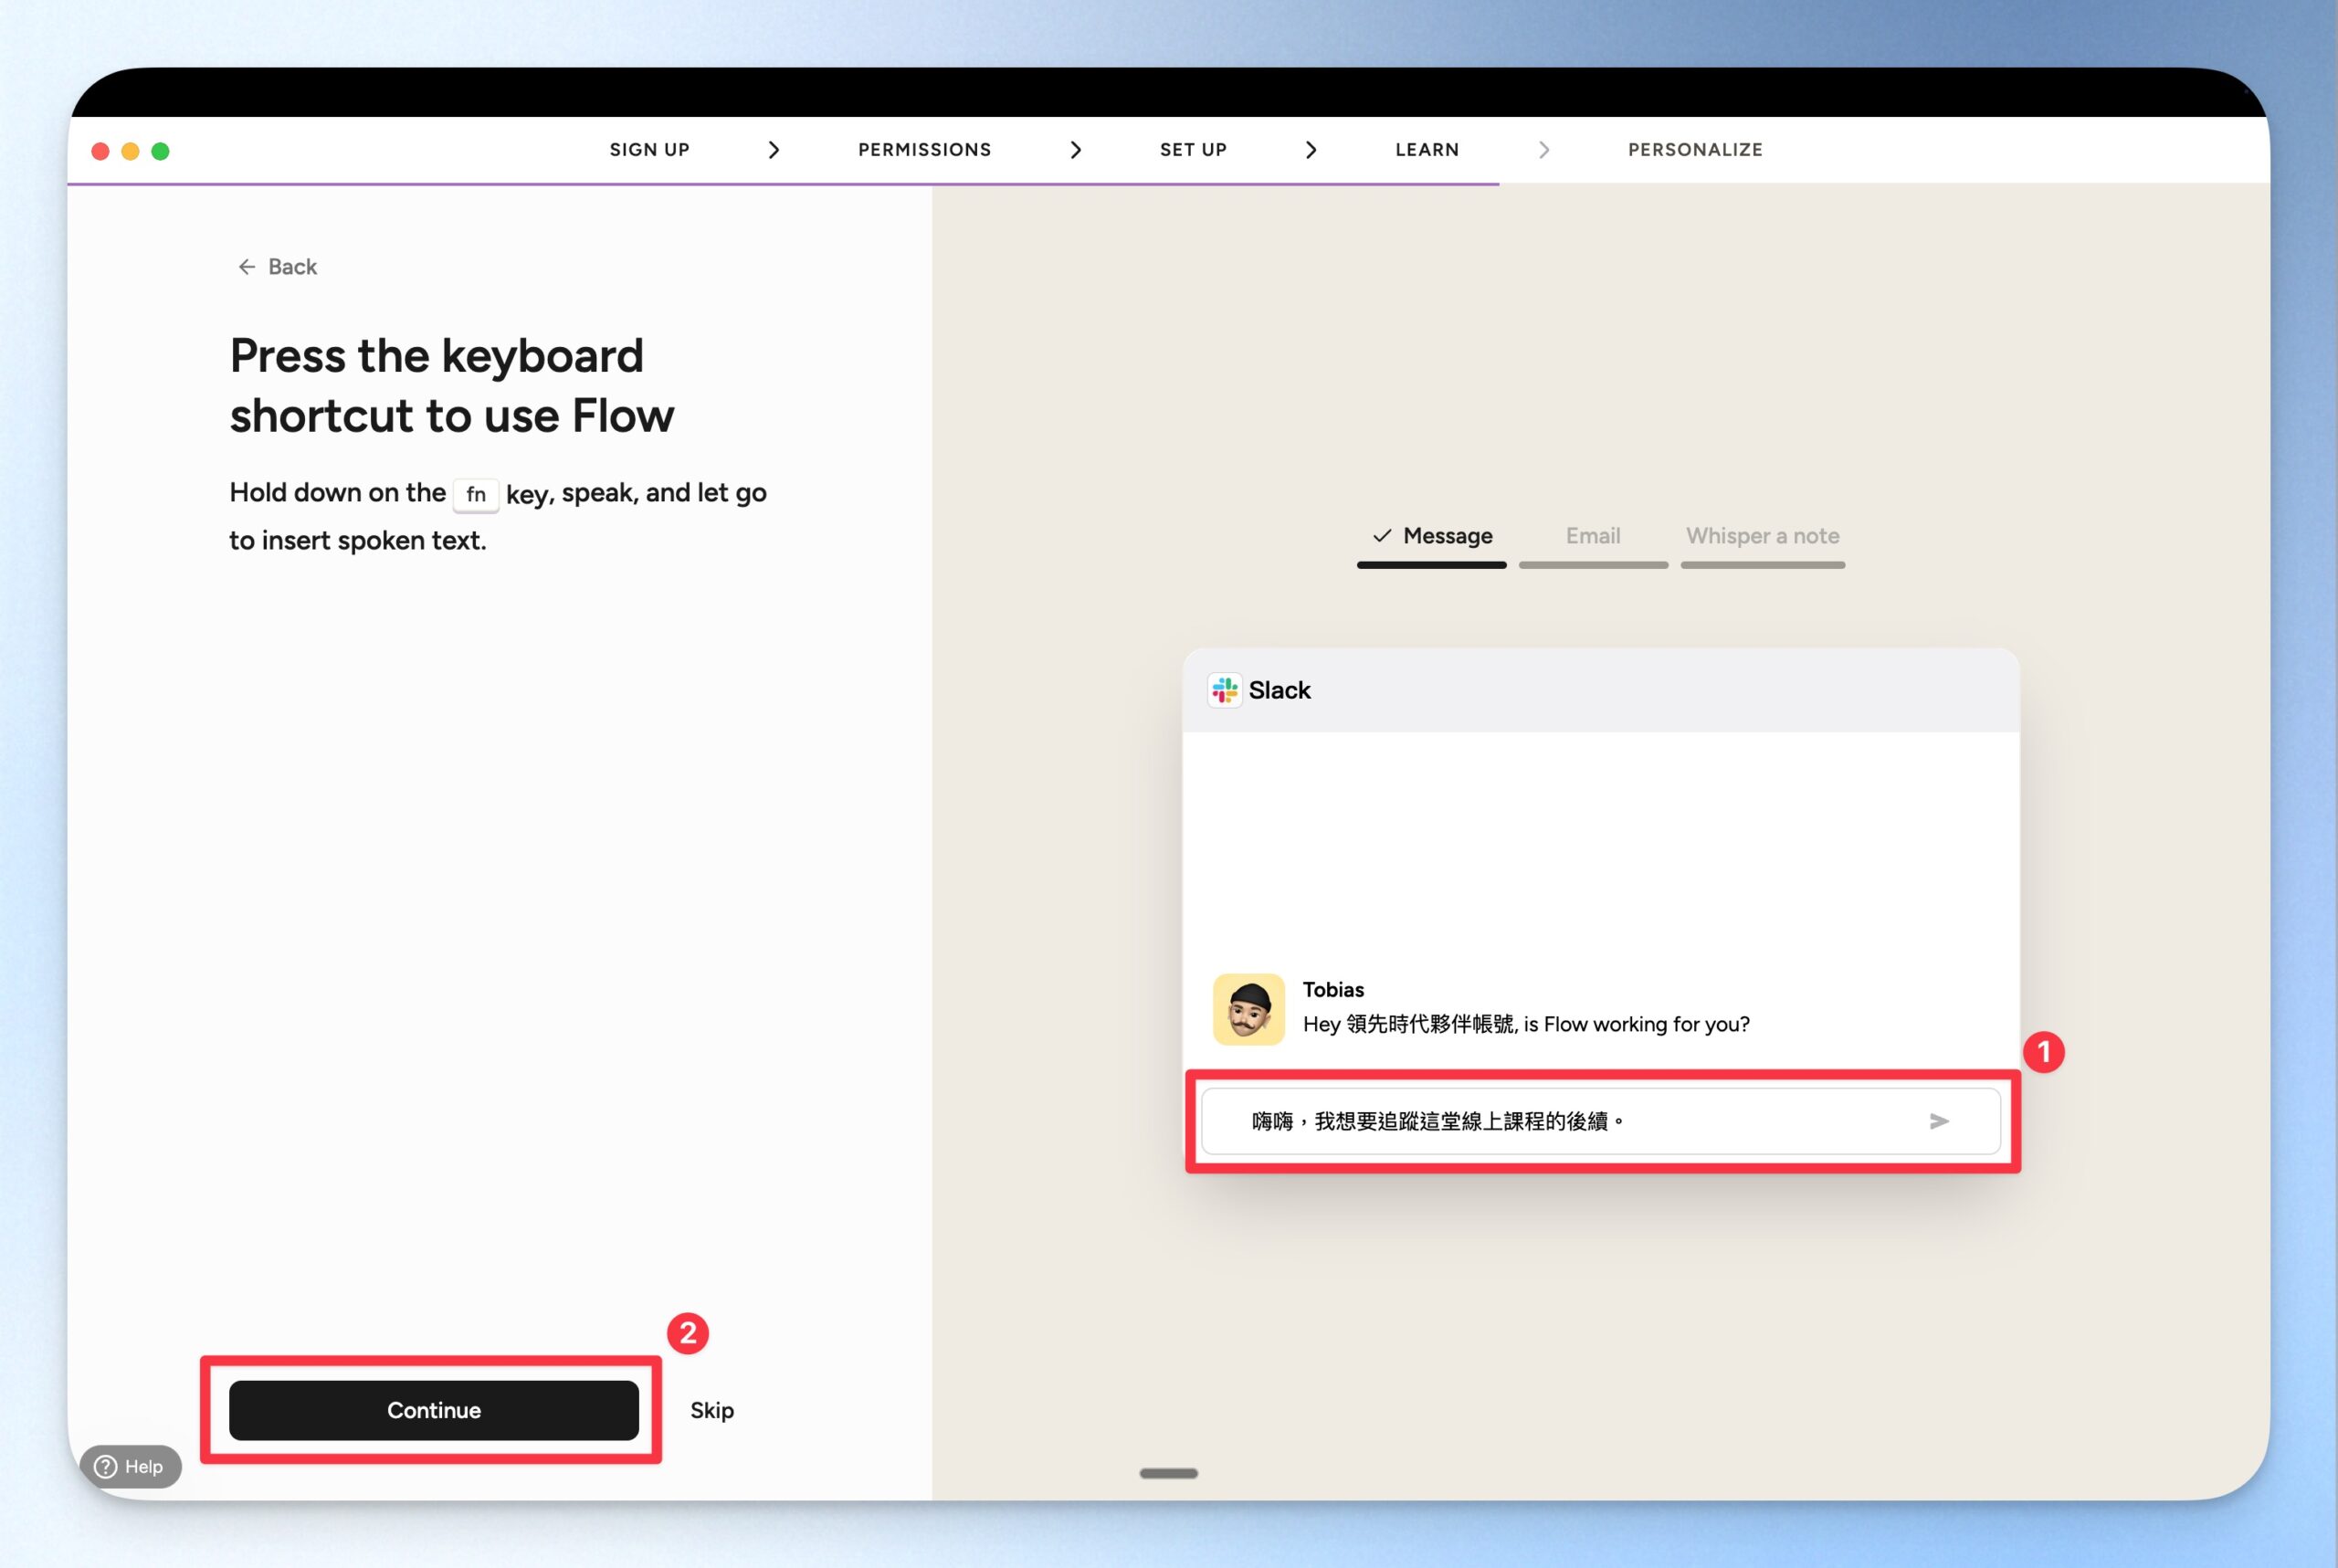Click the Back arrow icon
Viewport: 2338px width, 1568px height.
point(246,267)
